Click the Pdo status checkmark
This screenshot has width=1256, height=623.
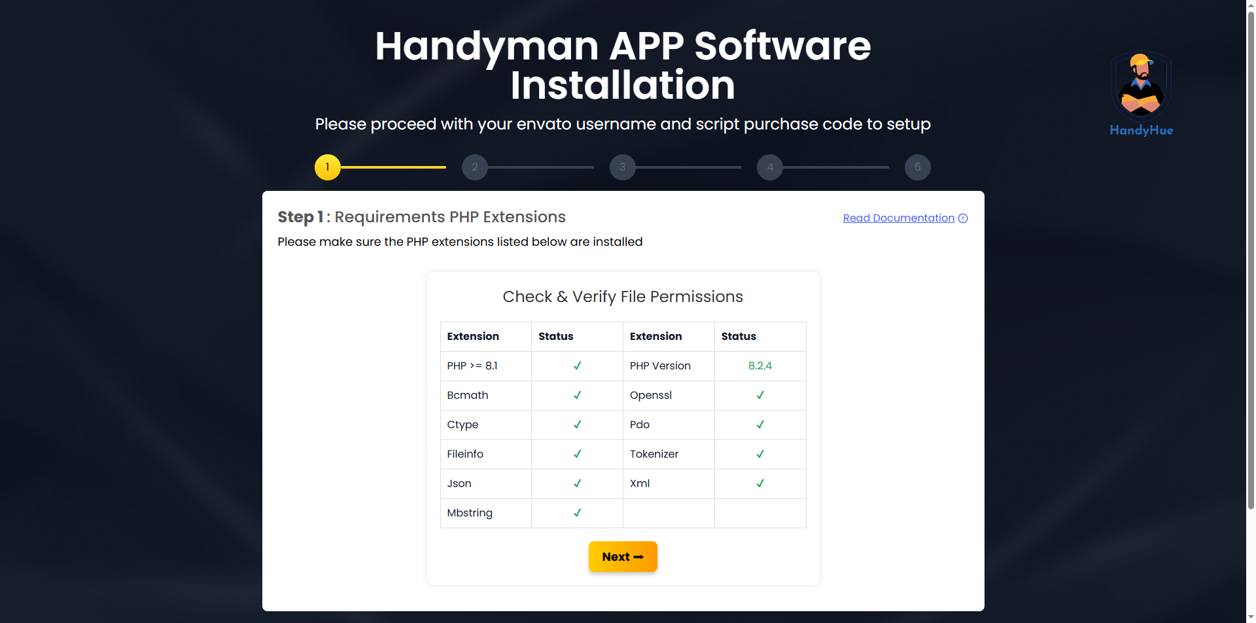pyautogui.click(x=760, y=424)
